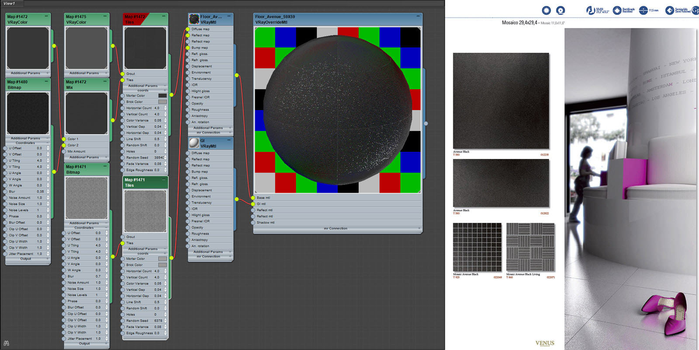Click the circular disc icon in the catalog header
The width and height of the screenshot is (699, 350).
pyautogui.click(x=561, y=10)
